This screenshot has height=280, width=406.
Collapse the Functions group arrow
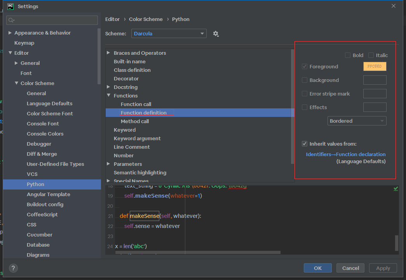109,96
